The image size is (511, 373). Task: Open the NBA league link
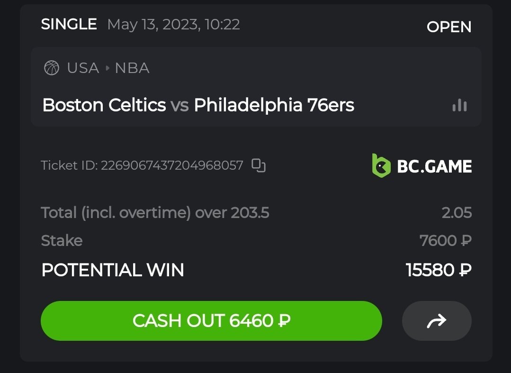pos(132,68)
